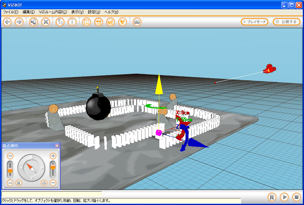Open the object hierarchy tree icon
Image resolution: width=304 pixels, height=205 pixels.
click(x=60, y=22)
